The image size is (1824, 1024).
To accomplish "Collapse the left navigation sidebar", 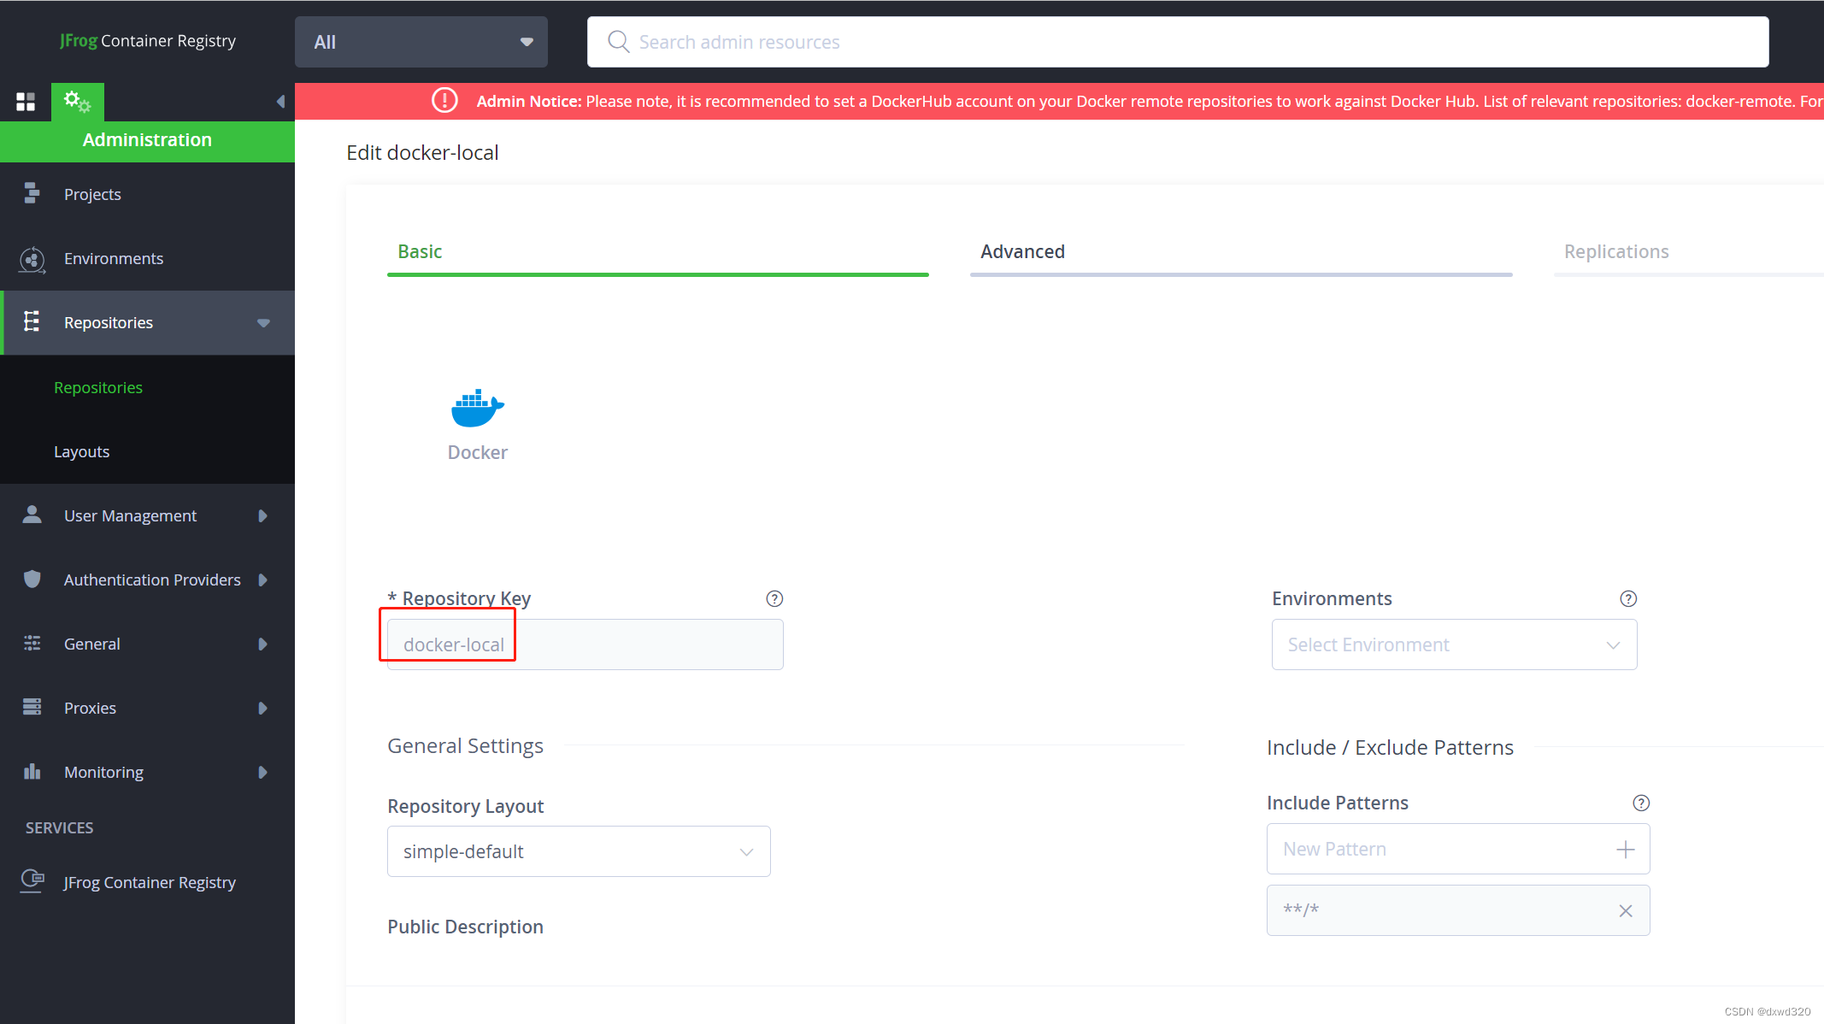I will point(282,101).
